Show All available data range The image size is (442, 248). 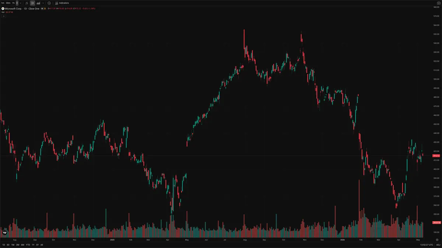[x=42, y=245]
